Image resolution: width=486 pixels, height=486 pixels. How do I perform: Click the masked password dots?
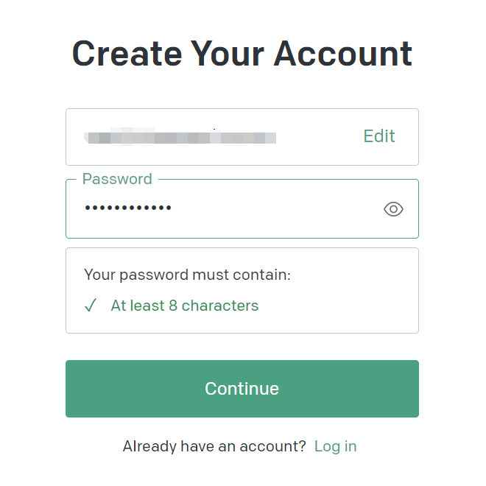click(x=128, y=208)
